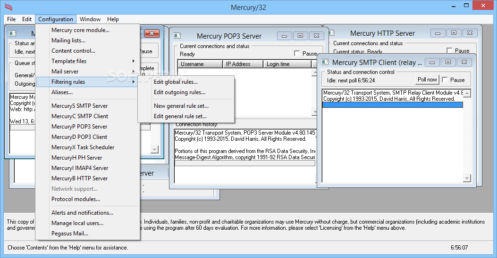Open Aliases configuration

(x=87, y=92)
